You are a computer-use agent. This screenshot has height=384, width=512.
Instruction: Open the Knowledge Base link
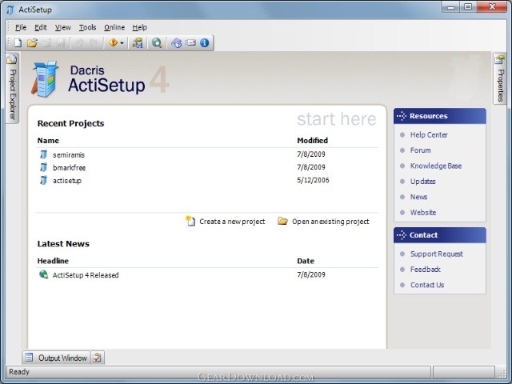tap(436, 166)
